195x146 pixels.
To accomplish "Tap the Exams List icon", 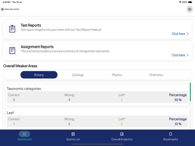I will (73, 134).
